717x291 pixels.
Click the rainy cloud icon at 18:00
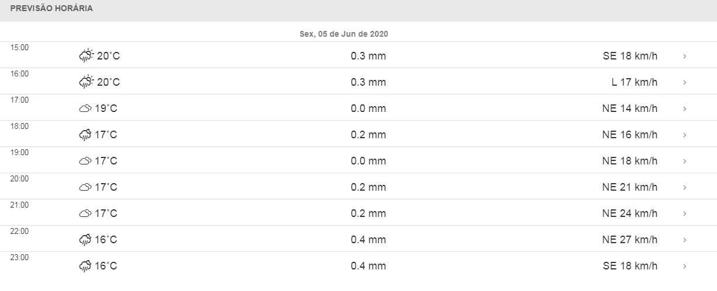coord(85,135)
